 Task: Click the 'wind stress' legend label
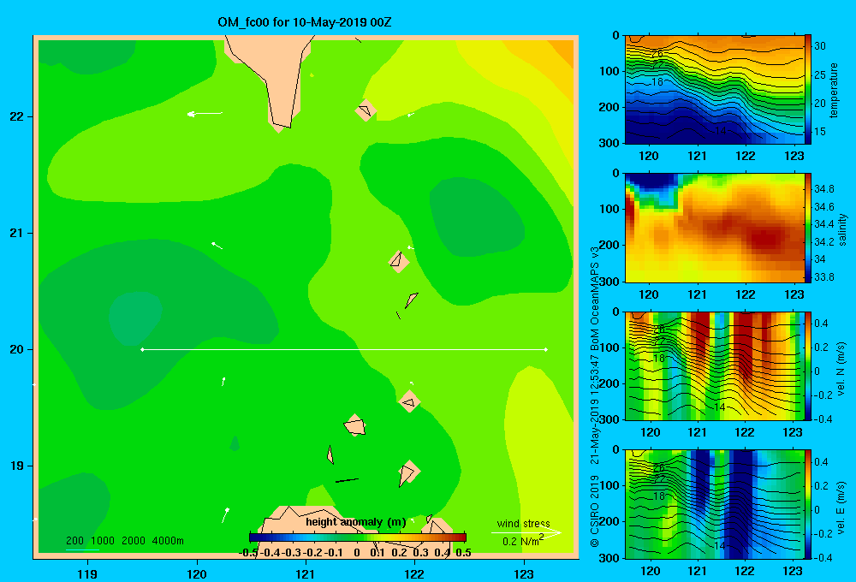[523, 523]
